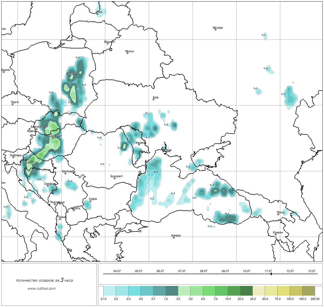Click the precipitation 3-hour title text
This screenshot has height=307, width=324.
point(44,280)
